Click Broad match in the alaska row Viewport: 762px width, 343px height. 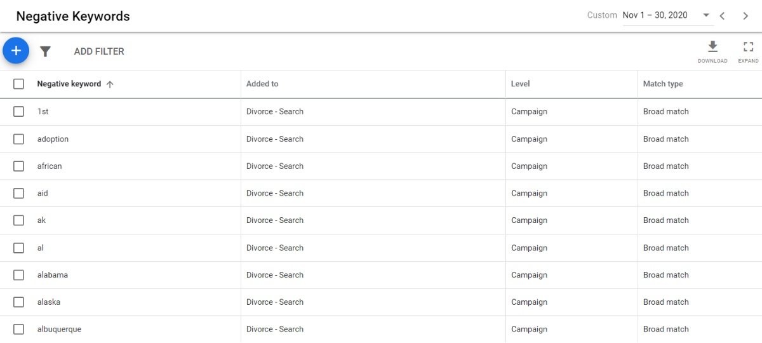[665, 302]
